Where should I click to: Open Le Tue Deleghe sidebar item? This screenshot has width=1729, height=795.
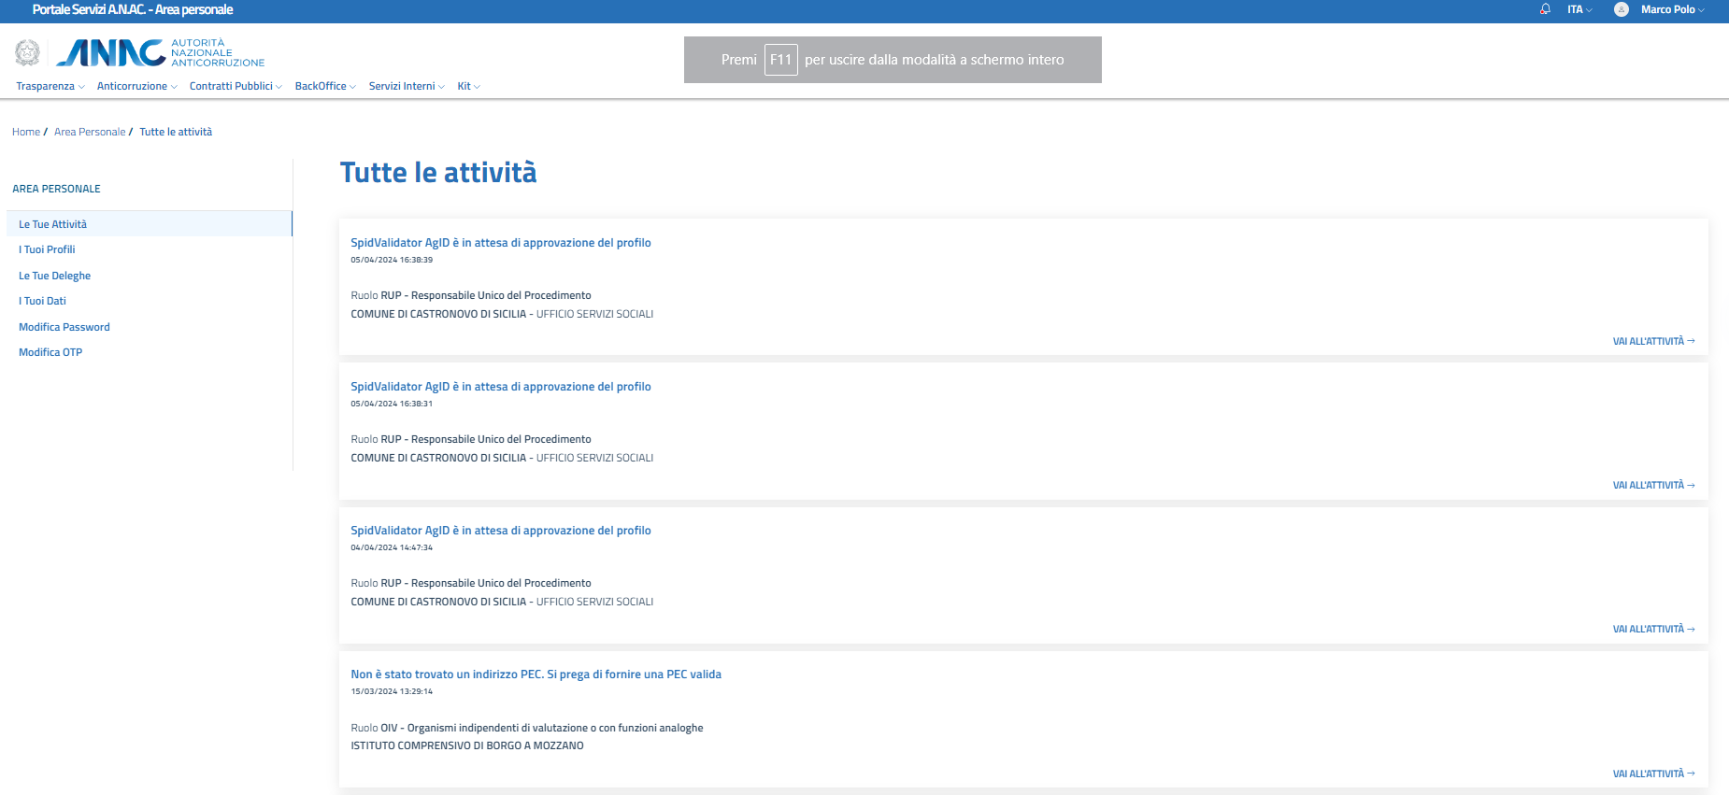click(54, 276)
